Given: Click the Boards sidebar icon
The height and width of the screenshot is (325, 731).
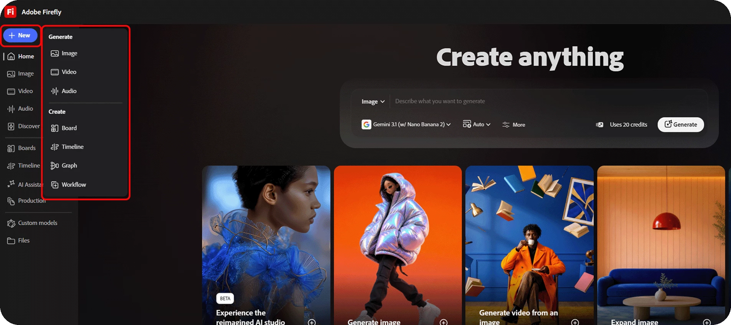Looking at the screenshot, I should point(11,148).
